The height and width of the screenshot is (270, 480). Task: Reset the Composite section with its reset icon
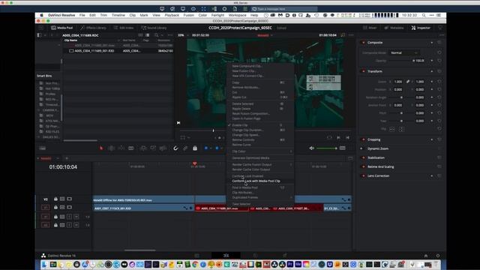pyautogui.click(x=439, y=43)
